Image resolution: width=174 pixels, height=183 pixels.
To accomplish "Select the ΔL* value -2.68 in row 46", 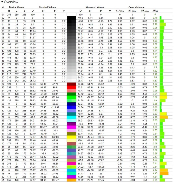I will tap(120, 164).
